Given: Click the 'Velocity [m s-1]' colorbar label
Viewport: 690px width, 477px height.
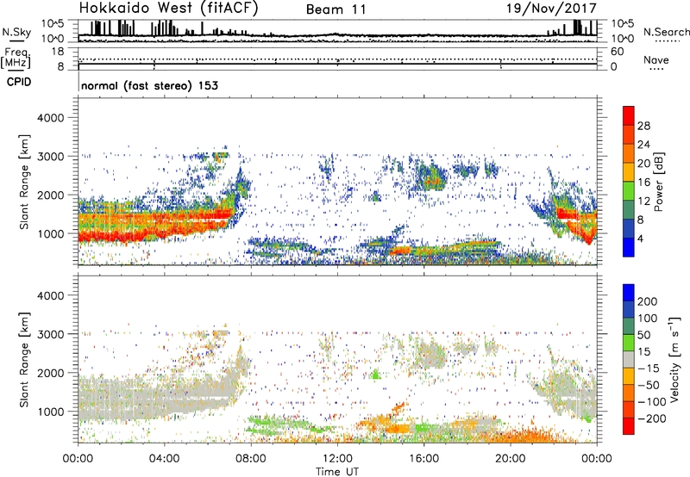Looking at the screenshot, I should 674,359.
